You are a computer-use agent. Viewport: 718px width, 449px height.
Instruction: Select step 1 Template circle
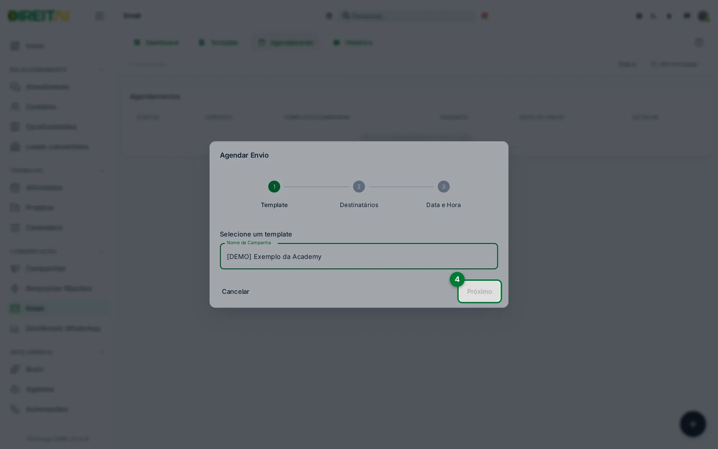(274, 186)
